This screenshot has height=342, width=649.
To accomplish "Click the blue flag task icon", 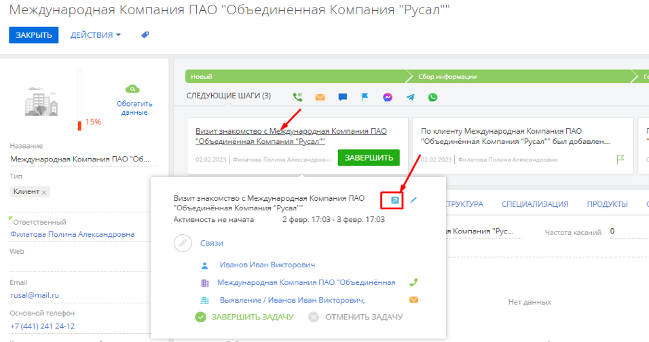I will click(365, 97).
